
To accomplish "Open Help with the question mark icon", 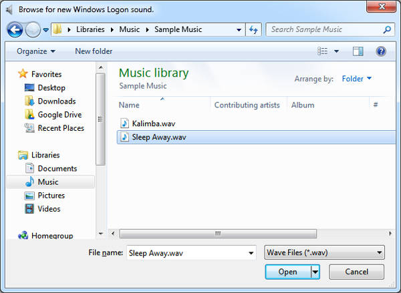I will [x=381, y=51].
